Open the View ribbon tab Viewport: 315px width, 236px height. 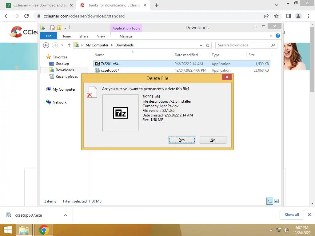pos(101,36)
